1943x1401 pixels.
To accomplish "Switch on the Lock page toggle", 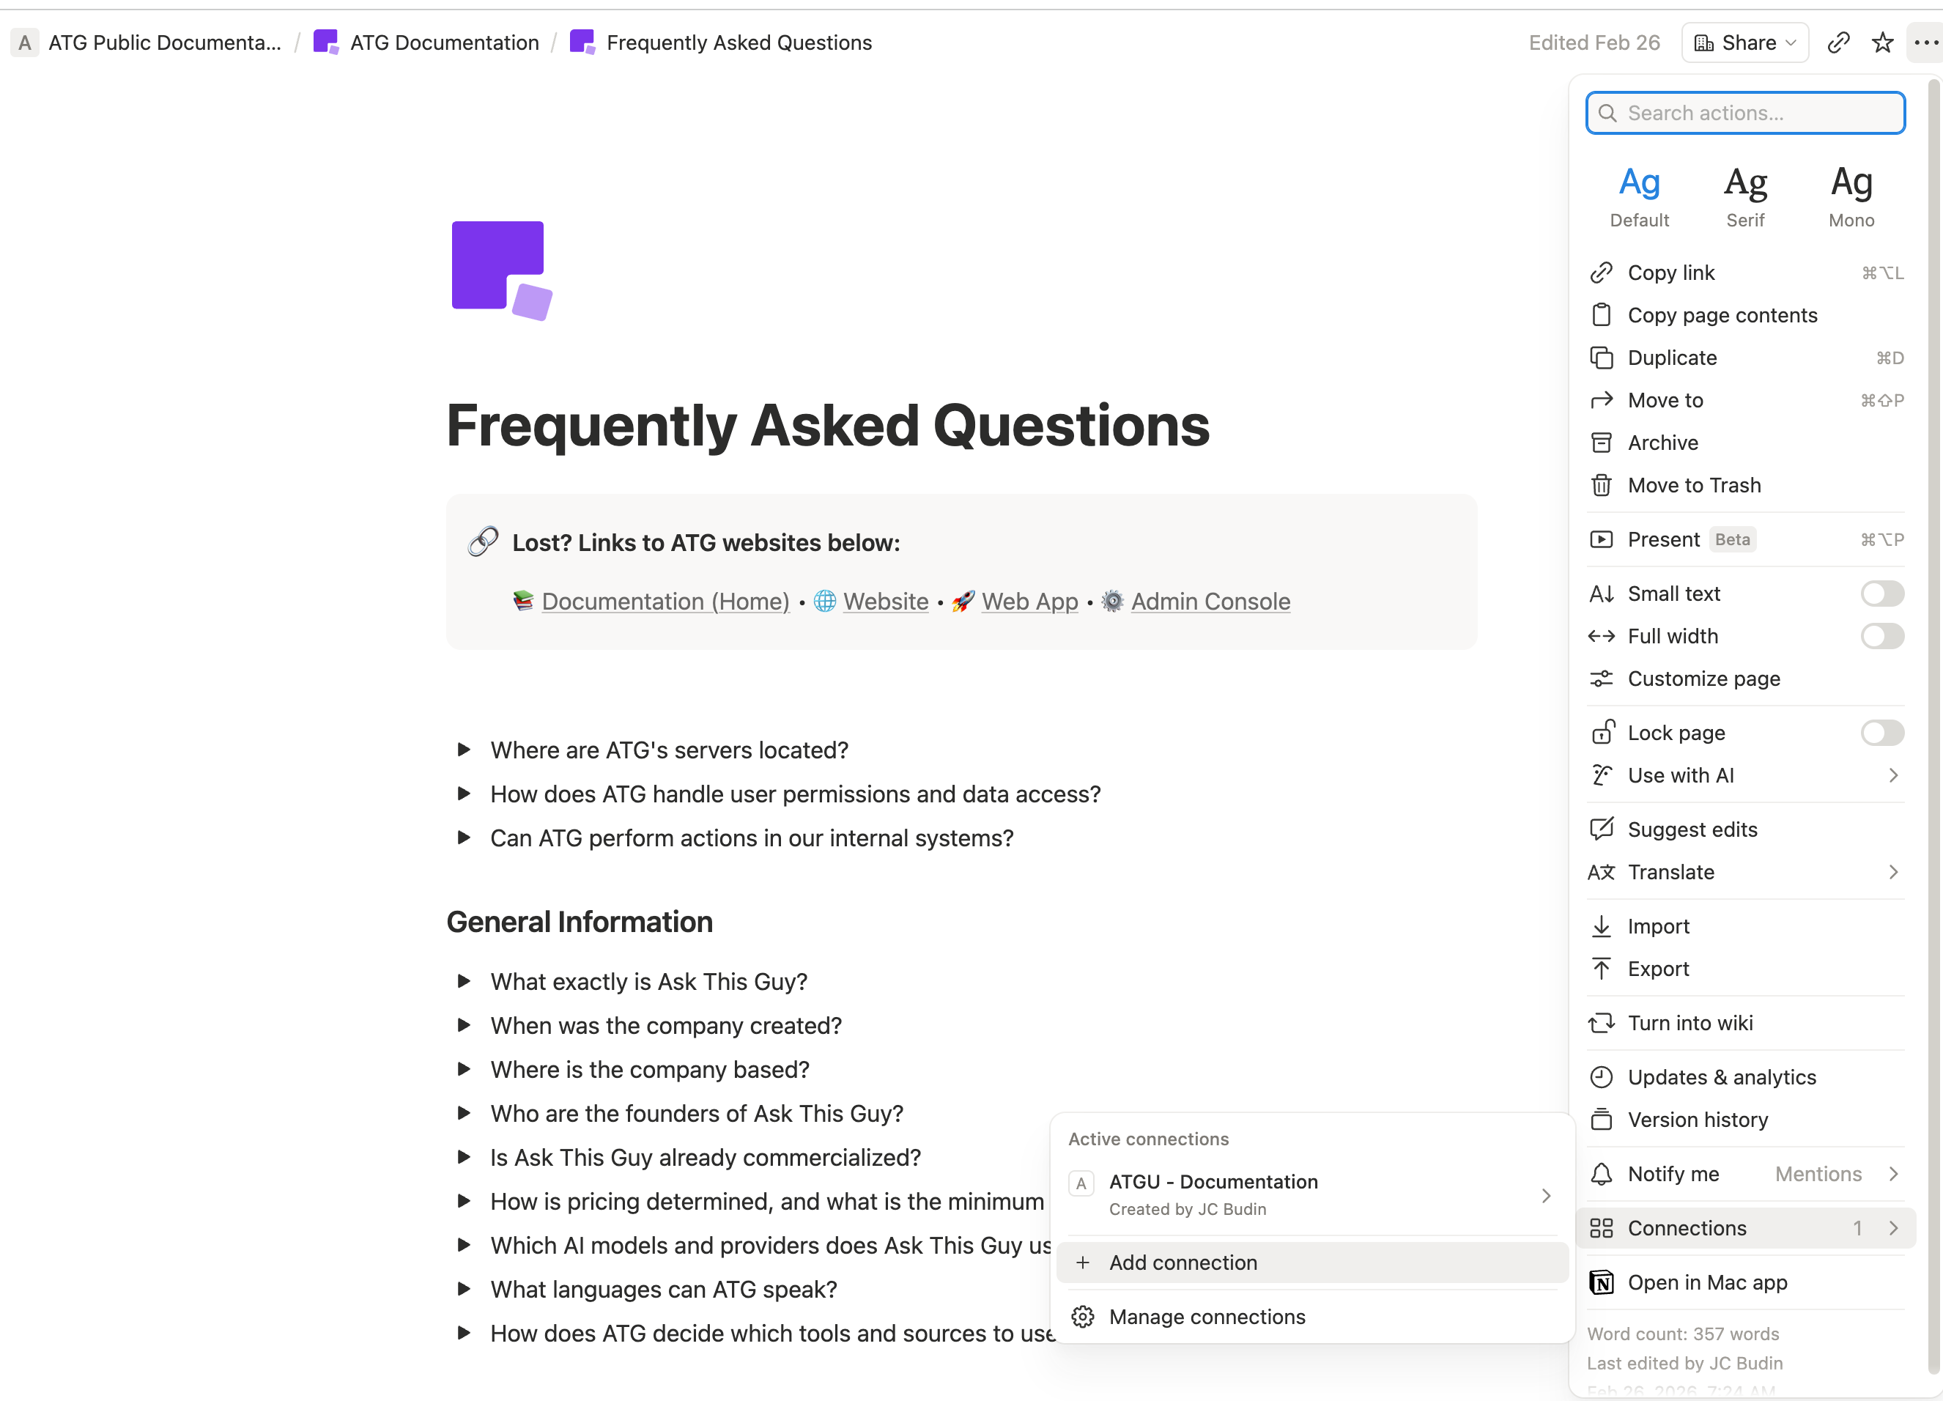I will tap(1882, 733).
